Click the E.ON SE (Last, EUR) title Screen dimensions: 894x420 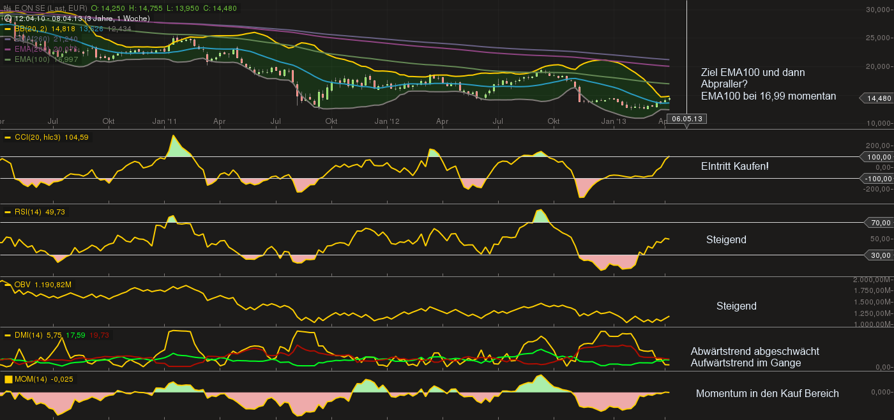pos(50,9)
